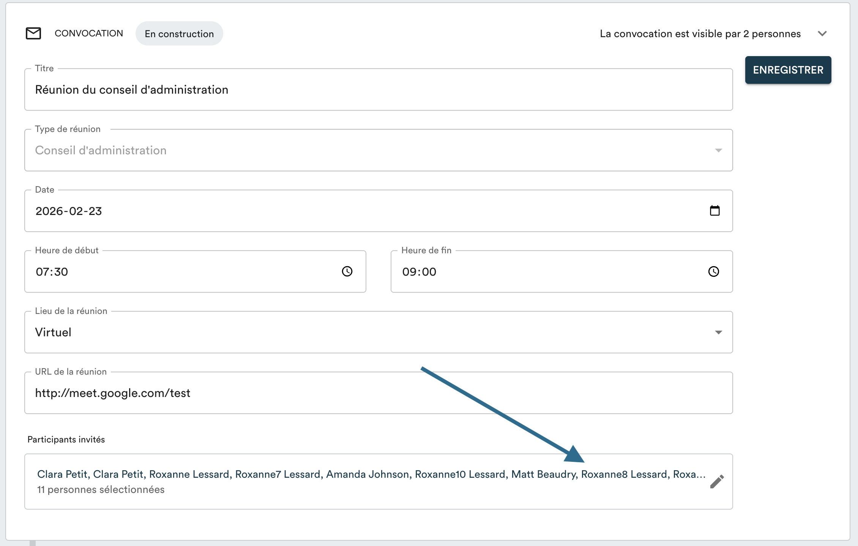858x546 pixels.
Task: Open the Lieu de la réunion dropdown arrow
Action: pyautogui.click(x=718, y=333)
